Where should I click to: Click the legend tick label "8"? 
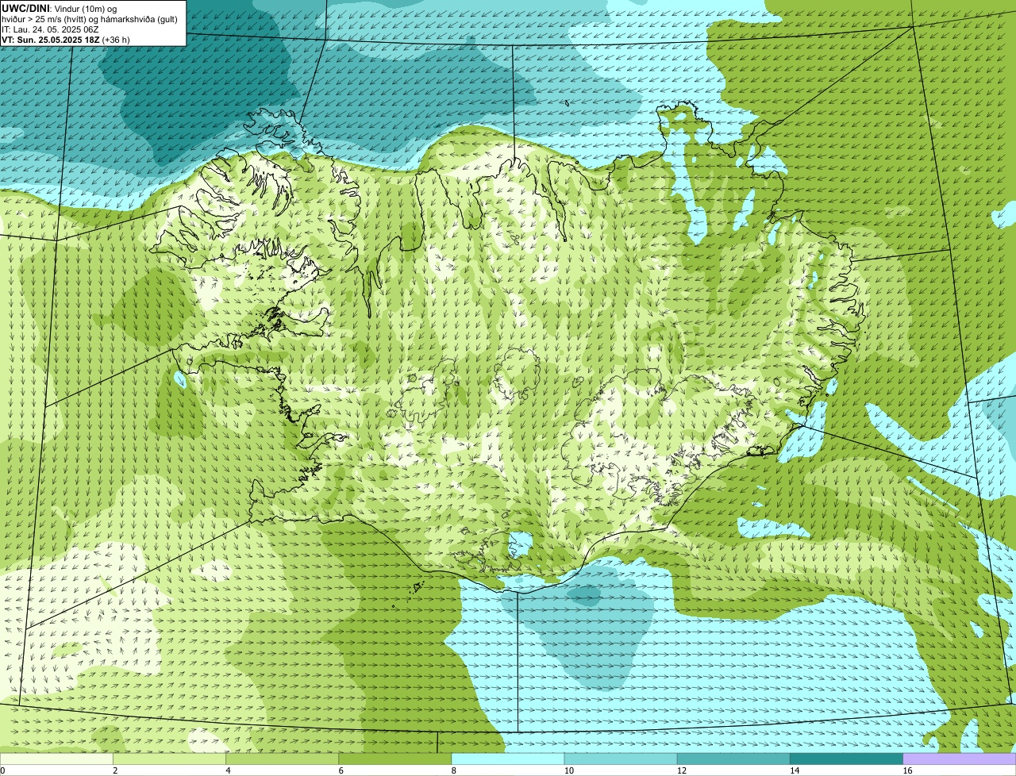[453, 770]
